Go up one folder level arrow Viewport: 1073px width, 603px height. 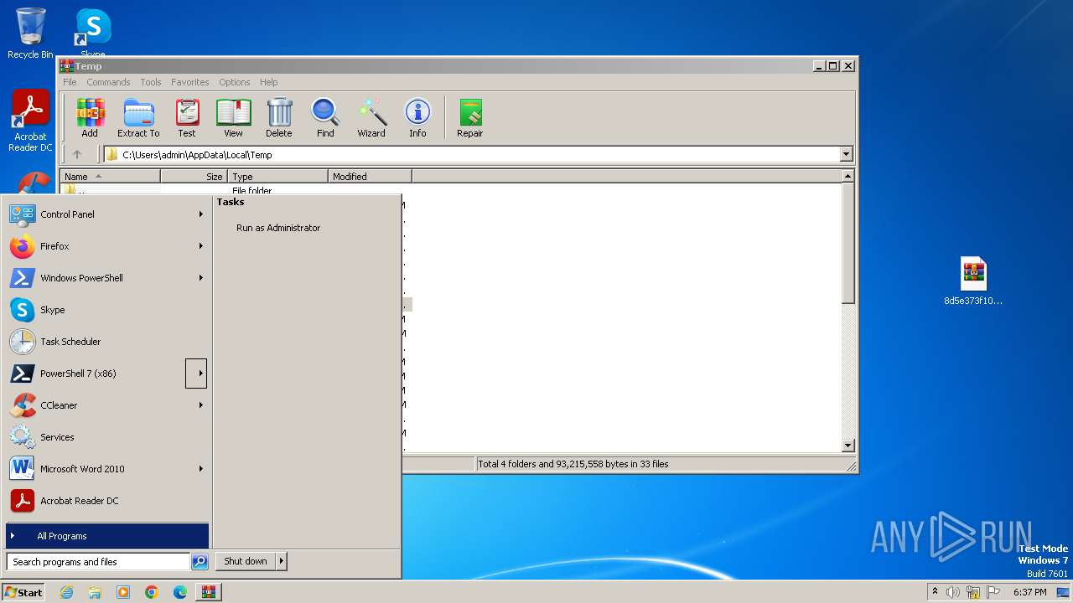point(77,154)
